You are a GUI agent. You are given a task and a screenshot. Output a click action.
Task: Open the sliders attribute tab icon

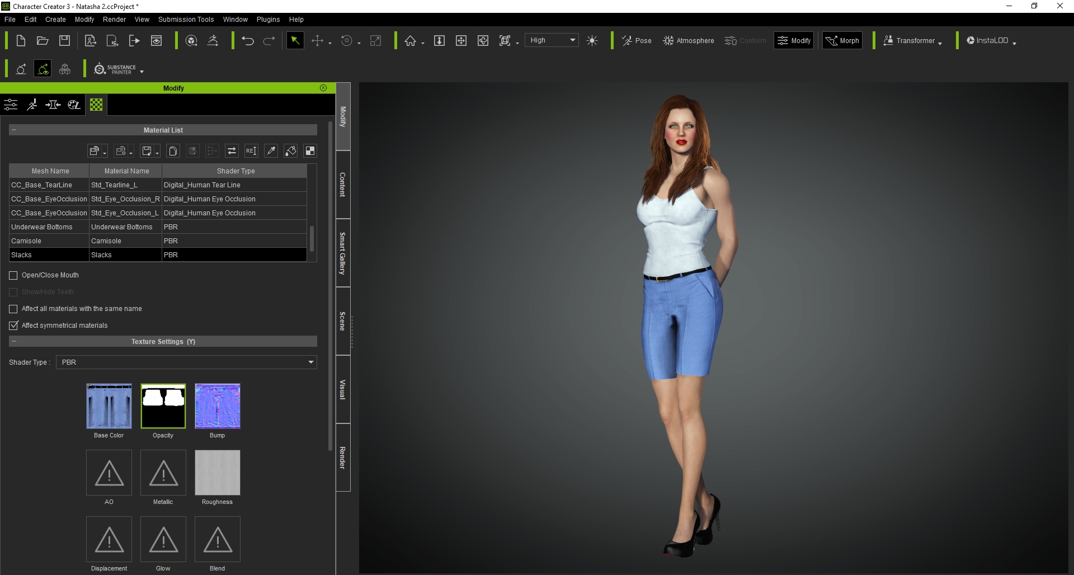click(x=11, y=105)
